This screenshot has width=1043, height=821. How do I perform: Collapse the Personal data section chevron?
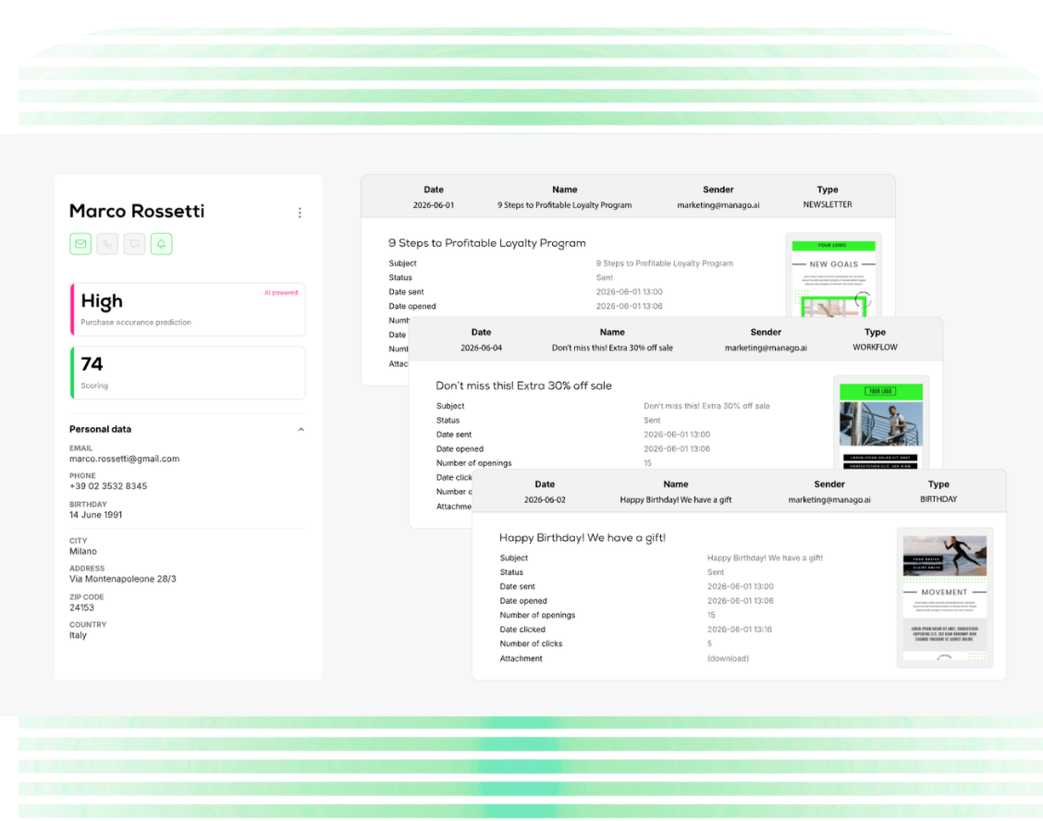[301, 430]
